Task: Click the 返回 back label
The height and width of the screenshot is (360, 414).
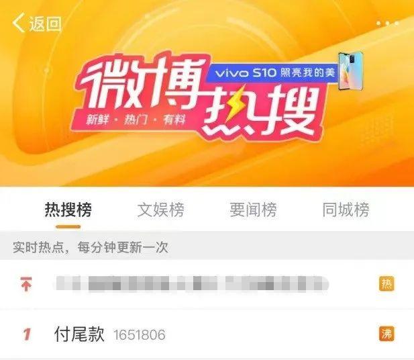Action: coord(46,24)
